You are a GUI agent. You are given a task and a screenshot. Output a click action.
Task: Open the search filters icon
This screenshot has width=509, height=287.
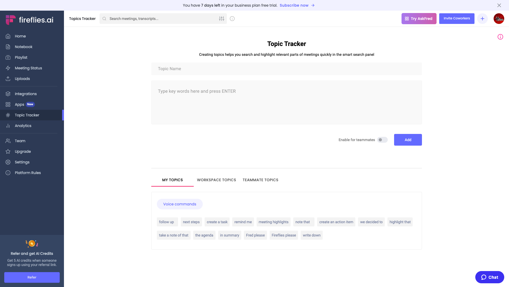point(221,19)
